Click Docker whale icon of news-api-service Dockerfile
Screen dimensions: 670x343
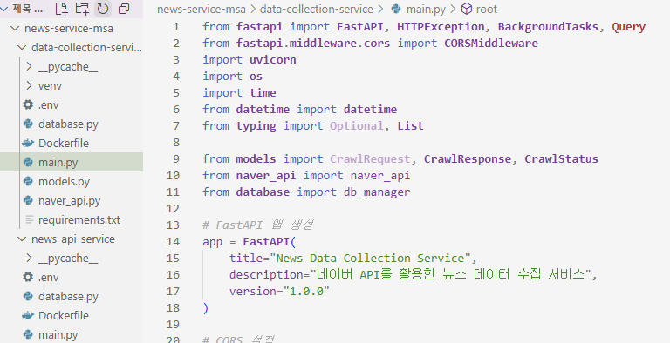[x=28, y=316]
